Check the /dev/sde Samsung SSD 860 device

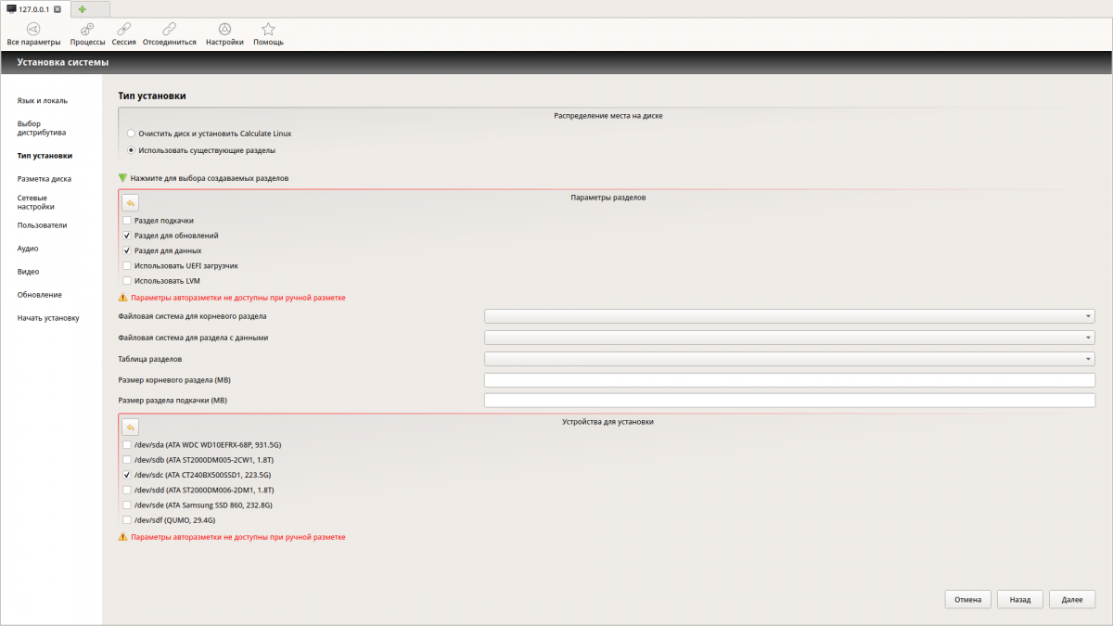126,505
